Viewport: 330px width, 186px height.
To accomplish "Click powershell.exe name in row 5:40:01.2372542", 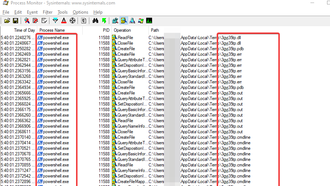I will 56,176.
